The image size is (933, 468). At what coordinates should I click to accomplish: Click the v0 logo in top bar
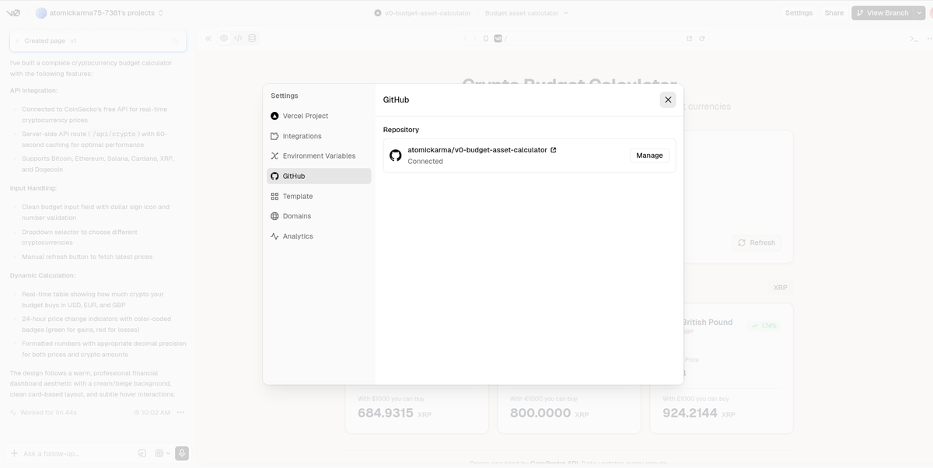(x=13, y=13)
